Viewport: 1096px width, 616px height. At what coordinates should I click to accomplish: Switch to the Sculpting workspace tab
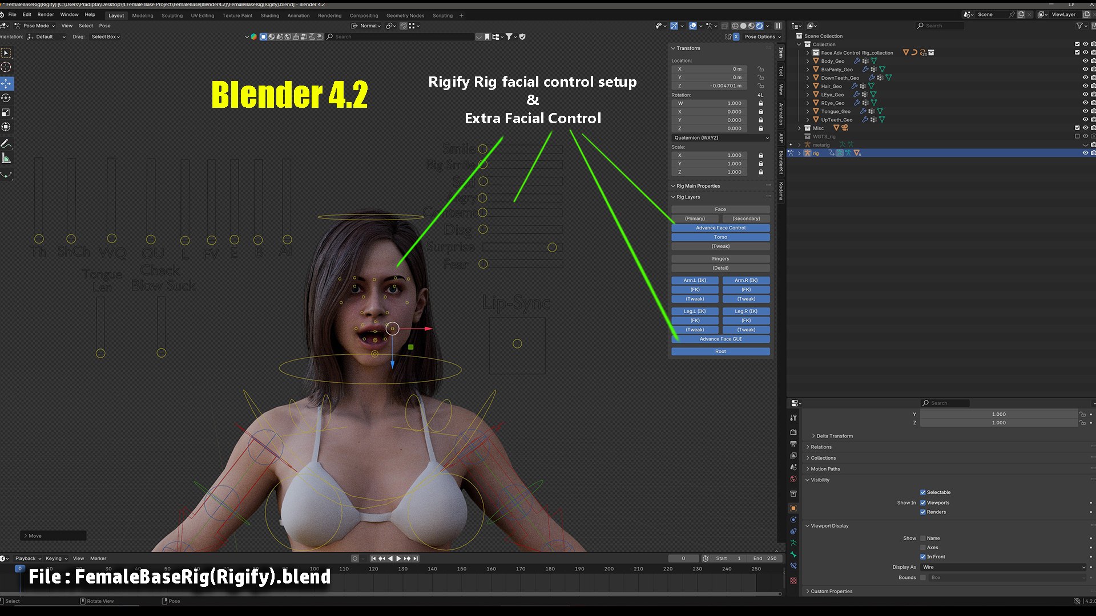click(172, 15)
